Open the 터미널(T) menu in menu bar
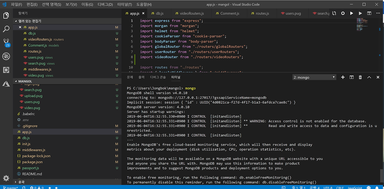Image resolution: width=384 pixels, height=189 pixels. click(x=124, y=4)
